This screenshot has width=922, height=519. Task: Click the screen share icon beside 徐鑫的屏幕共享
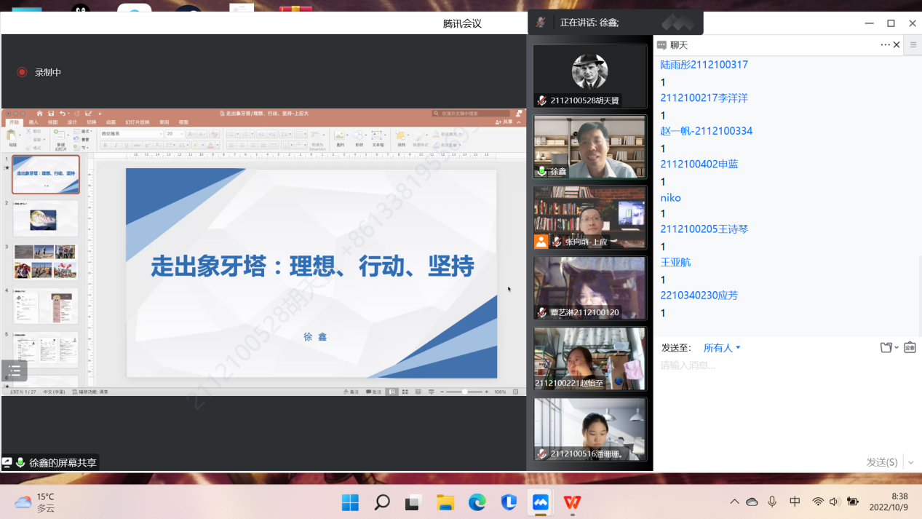[x=7, y=462]
